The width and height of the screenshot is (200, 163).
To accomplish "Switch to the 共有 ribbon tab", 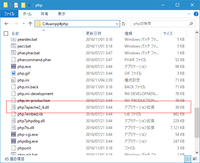I will pyautogui.click(x=45, y=14).
